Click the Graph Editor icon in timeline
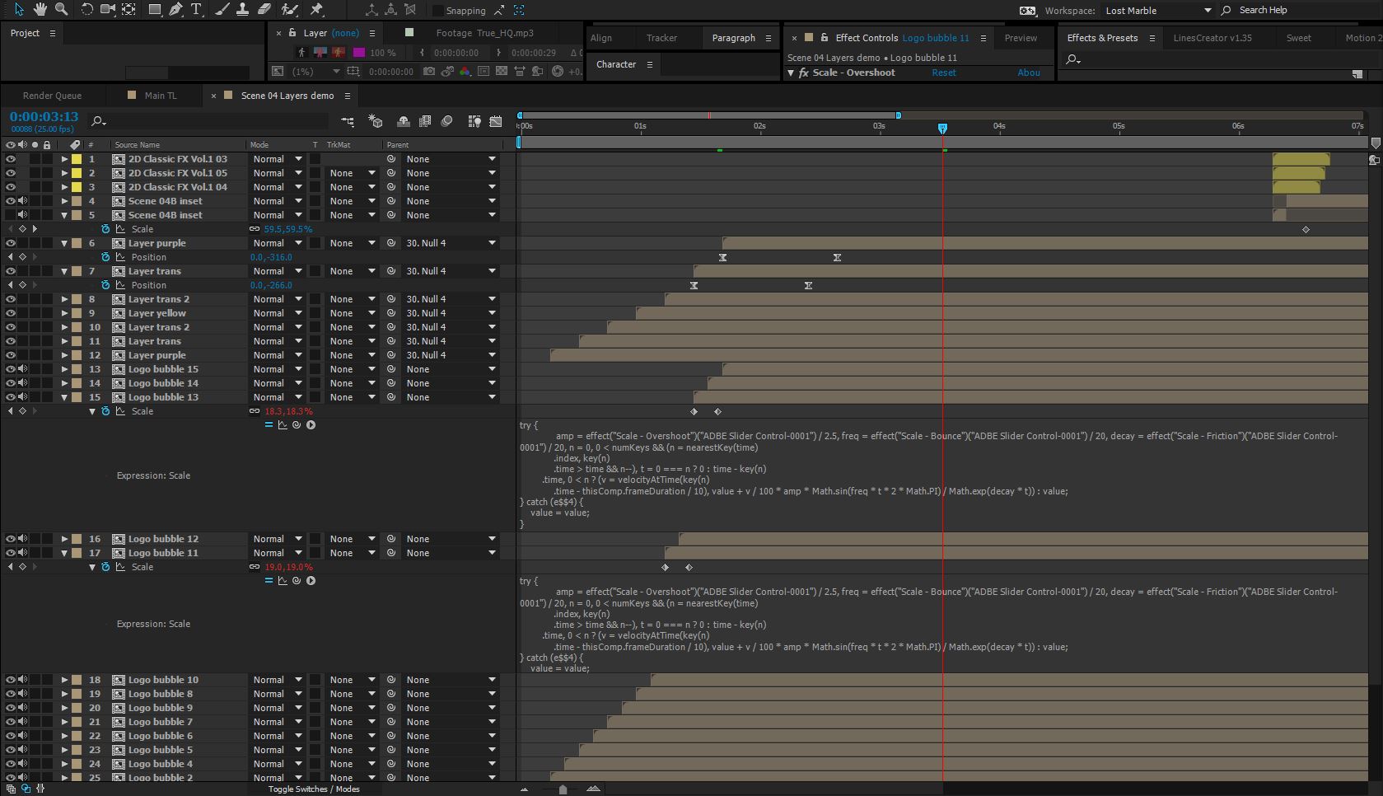Viewport: 1383px width, 796px height. click(495, 121)
